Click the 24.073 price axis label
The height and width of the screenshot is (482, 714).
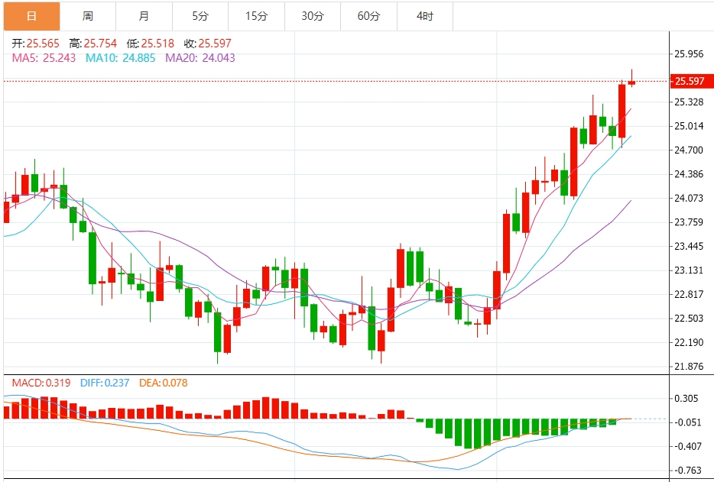[x=689, y=198]
